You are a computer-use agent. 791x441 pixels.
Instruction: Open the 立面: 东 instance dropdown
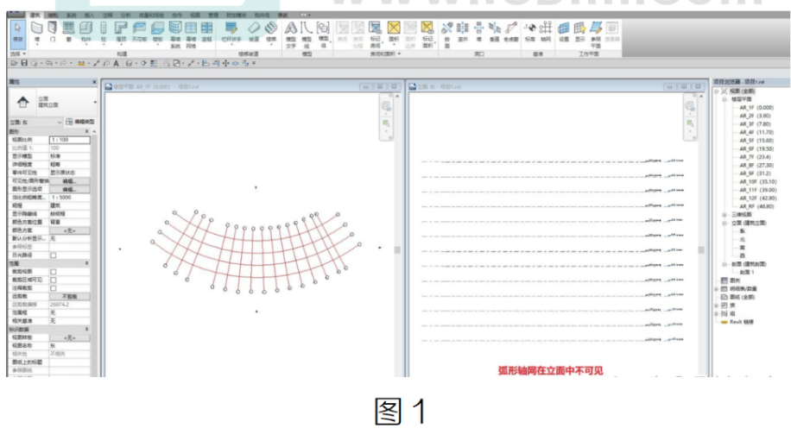click(x=35, y=122)
